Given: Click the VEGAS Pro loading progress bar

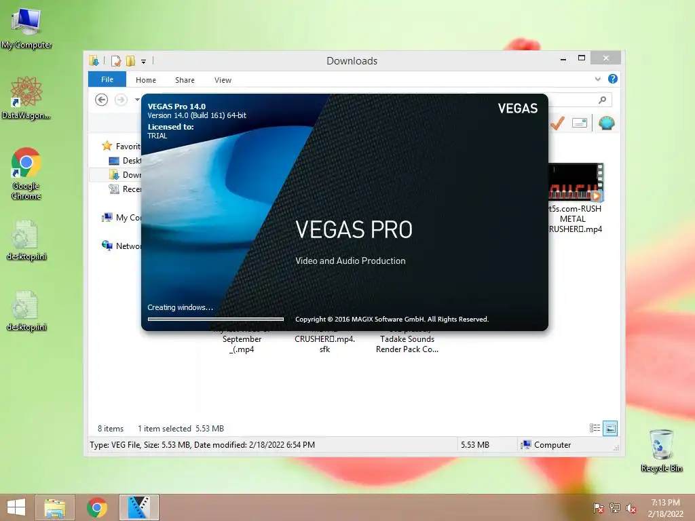Looking at the screenshot, I should tap(215, 319).
